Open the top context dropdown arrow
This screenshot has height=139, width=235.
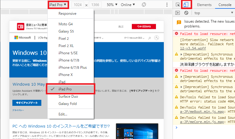click(232, 13)
